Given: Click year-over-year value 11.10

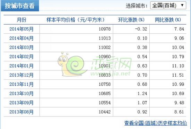Looking at the screenshot, I should tap(178, 66).
